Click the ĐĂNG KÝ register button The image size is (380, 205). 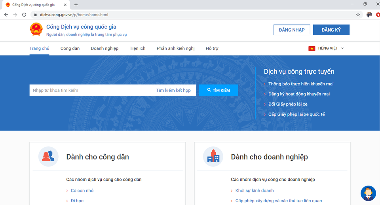(x=331, y=30)
